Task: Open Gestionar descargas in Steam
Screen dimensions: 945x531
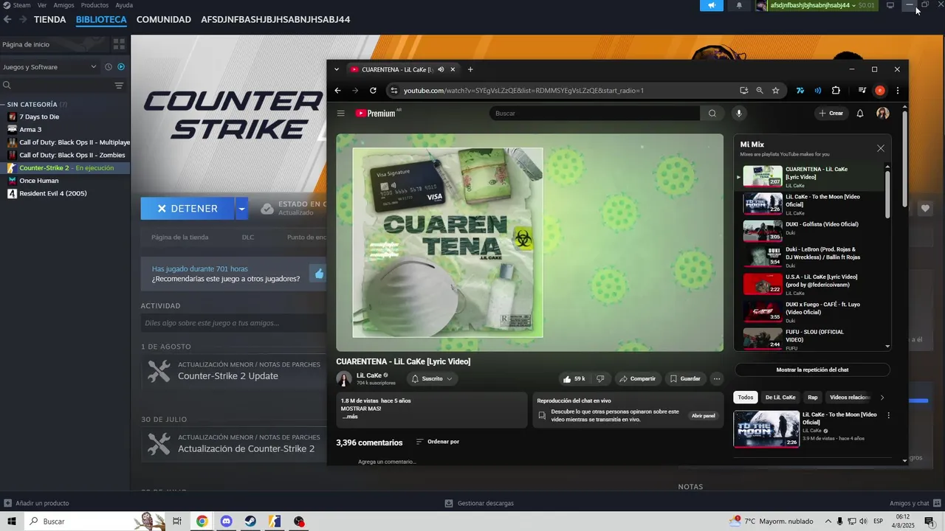Action: [479, 503]
